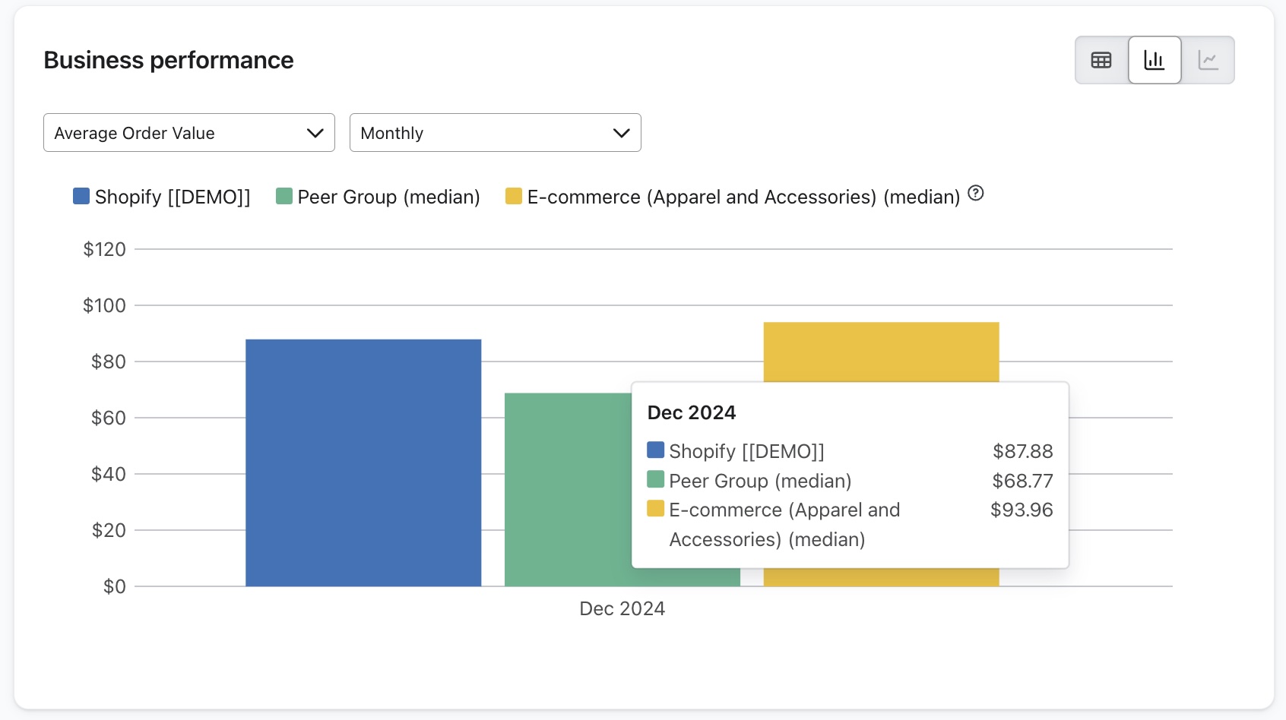The height and width of the screenshot is (720, 1286).
Task: Select the chart type toggle group's active tab
Action: (1155, 59)
